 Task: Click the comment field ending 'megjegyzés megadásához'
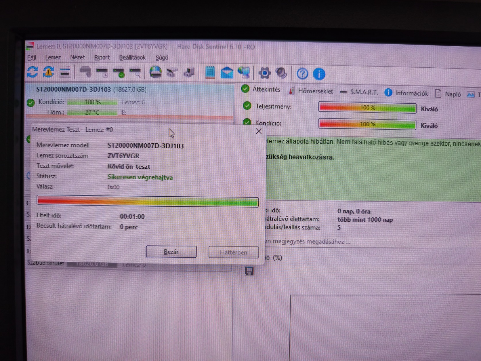click(371, 242)
